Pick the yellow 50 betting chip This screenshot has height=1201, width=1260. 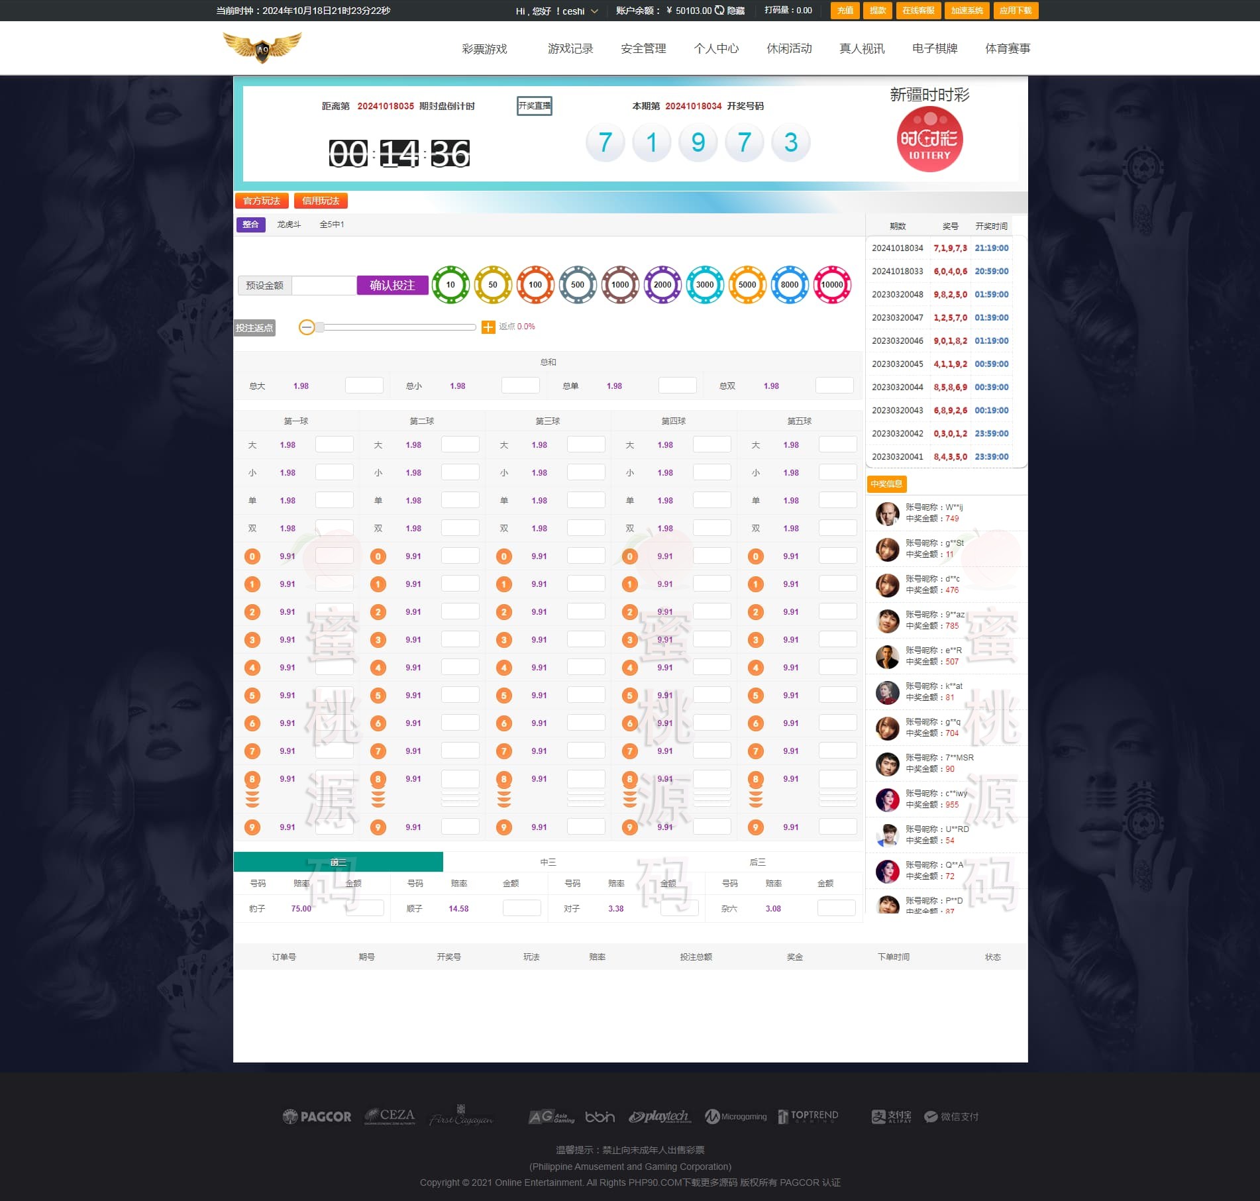pyautogui.click(x=493, y=285)
